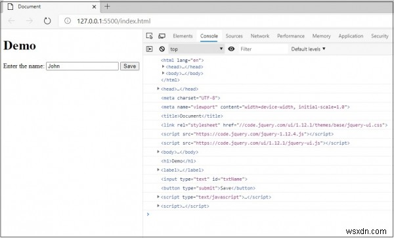Screen dimensions: 394x238
Task: Switch to the Security tab
Action: point(380,36)
